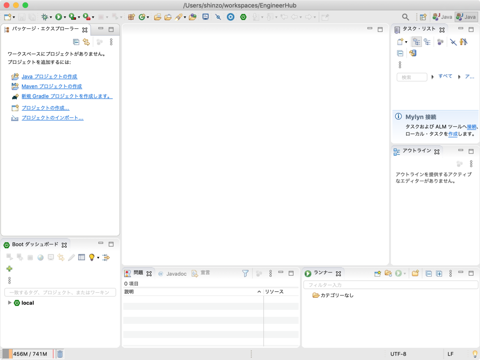Viewport: 480px width, 360px height.
Task: Select the 問題 tab
Action: click(138, 273)
